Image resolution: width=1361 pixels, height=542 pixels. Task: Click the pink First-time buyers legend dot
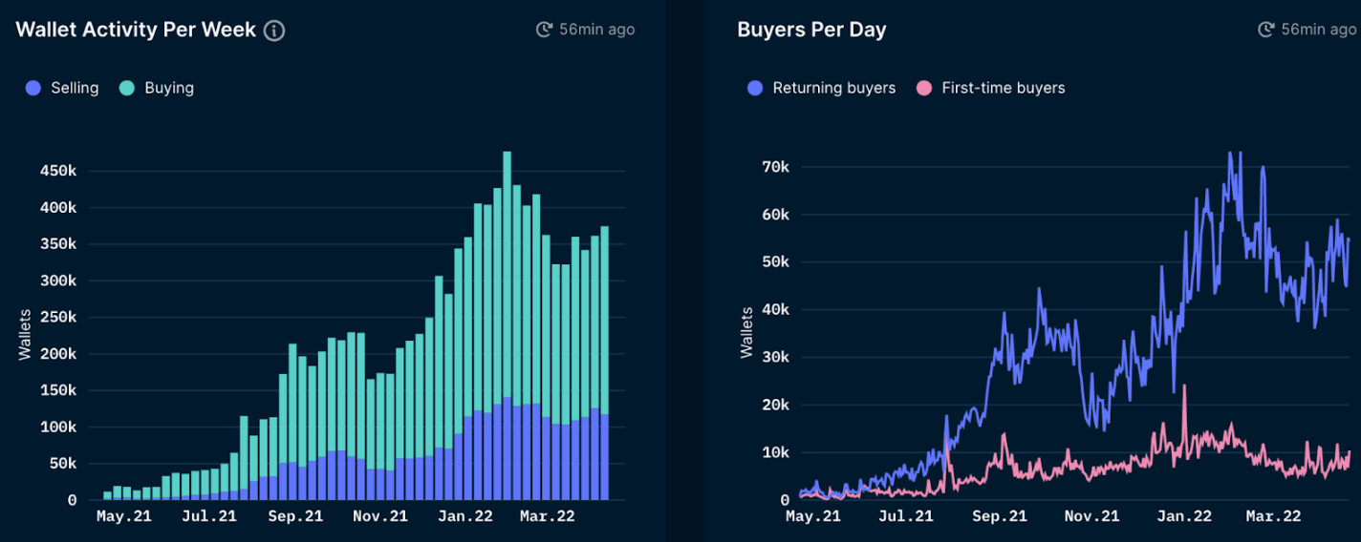click(923, 88)
